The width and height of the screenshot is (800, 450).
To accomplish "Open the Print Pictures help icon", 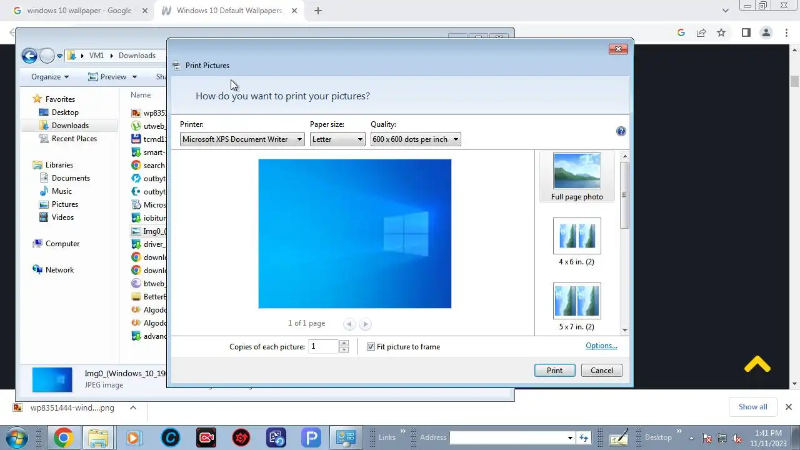I will 621,131.
